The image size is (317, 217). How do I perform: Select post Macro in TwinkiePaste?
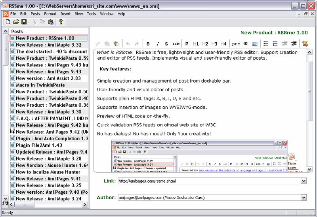coord(49,85)
